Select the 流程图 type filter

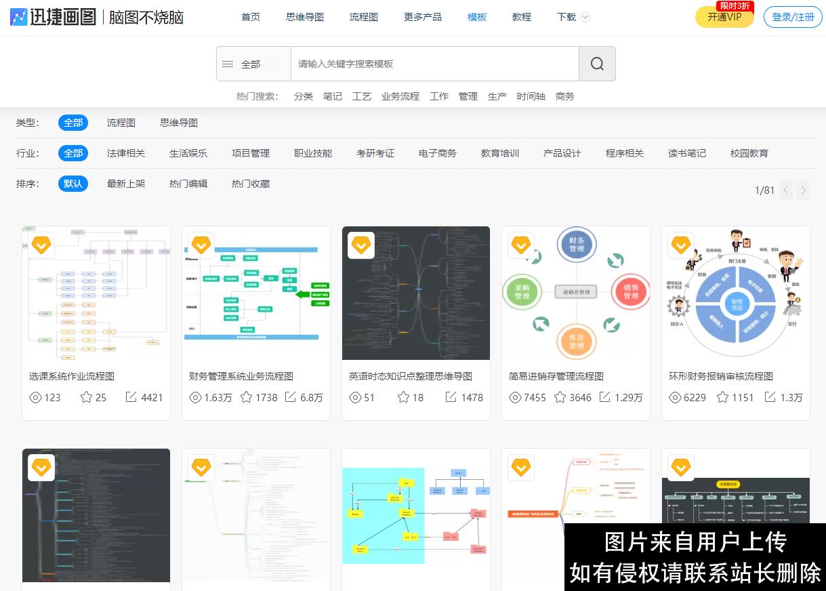click(121, 123)
